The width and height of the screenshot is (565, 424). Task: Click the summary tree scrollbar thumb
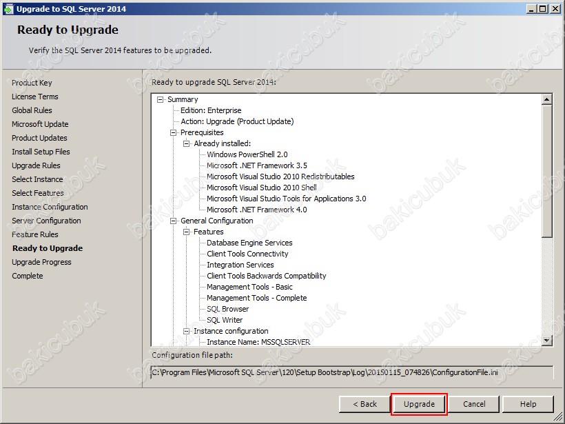click(x=547, y=171)
